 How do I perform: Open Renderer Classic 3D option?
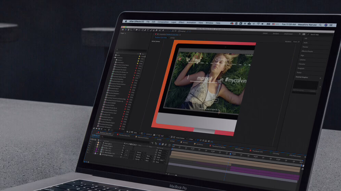coord(296,42)
